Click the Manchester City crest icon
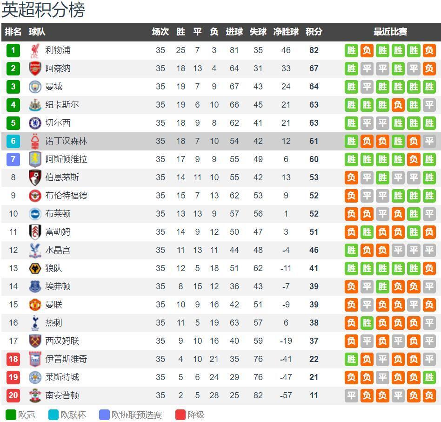 click(35, 87)
